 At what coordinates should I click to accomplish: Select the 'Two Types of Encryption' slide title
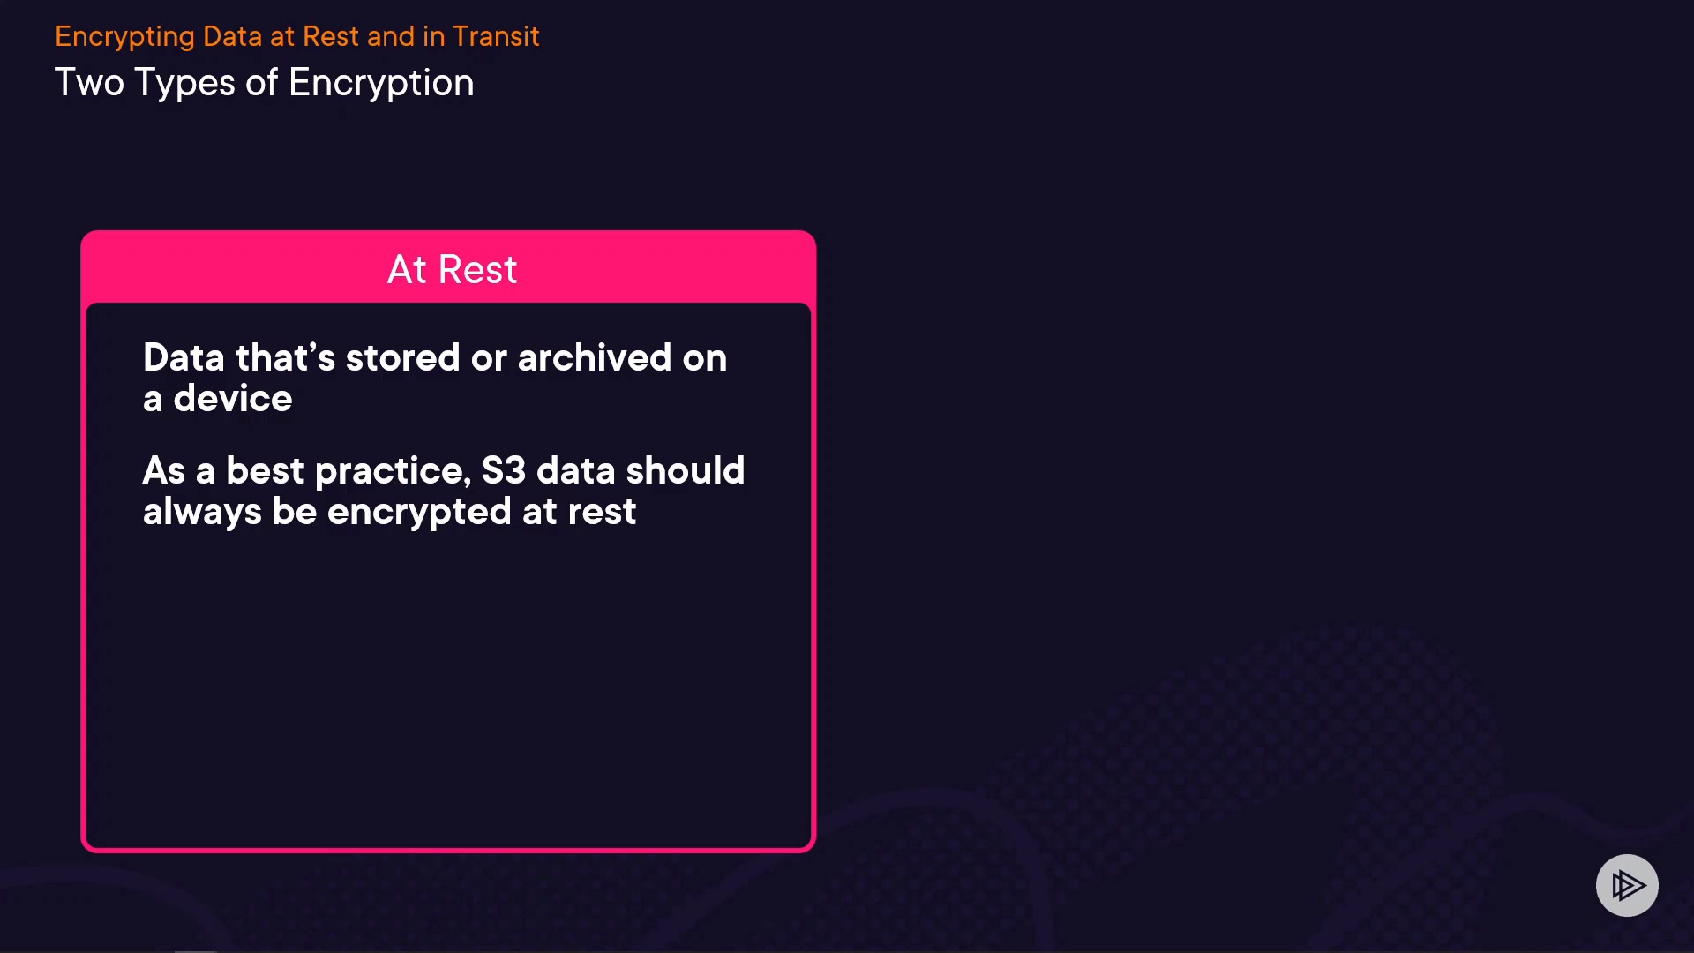(x=264, y=83)
